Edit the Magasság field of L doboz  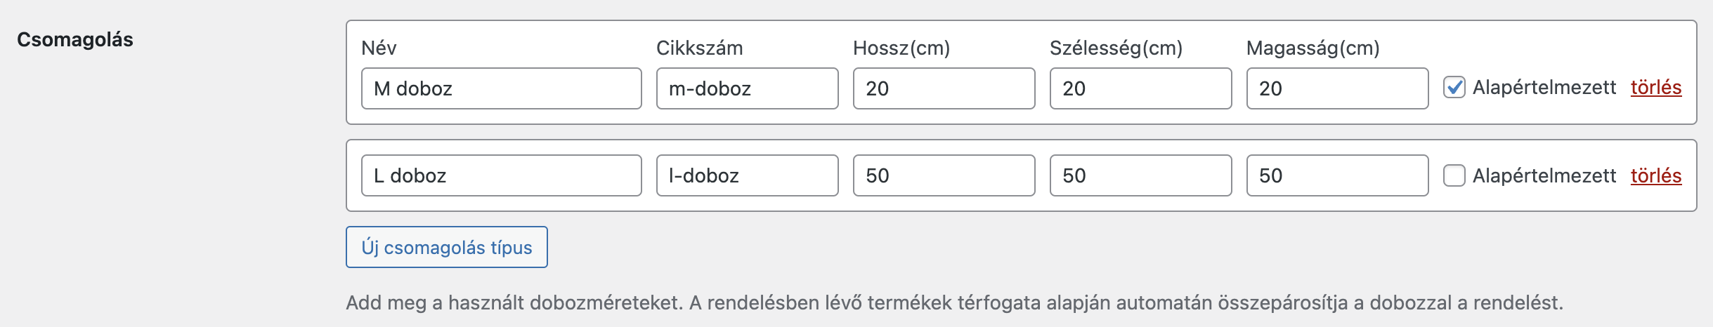point(1337,175)
